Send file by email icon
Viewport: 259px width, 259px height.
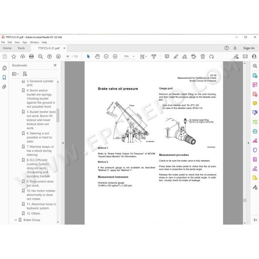(245, 57)
